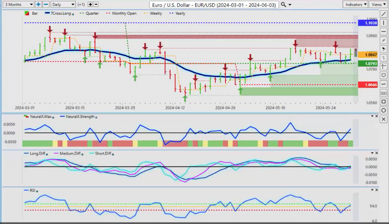Image resolution: width=389 pixels, height=224 pixels.
Task: Click the Euro / U.S. Dollar symbol field
Action: (214, 5)
